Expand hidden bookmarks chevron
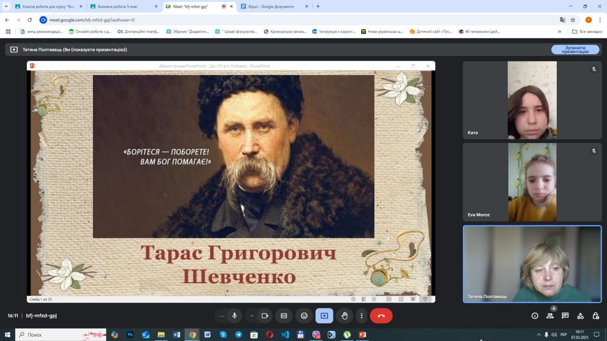The width and height of the screenshot is (607, 341). [560, 32]
